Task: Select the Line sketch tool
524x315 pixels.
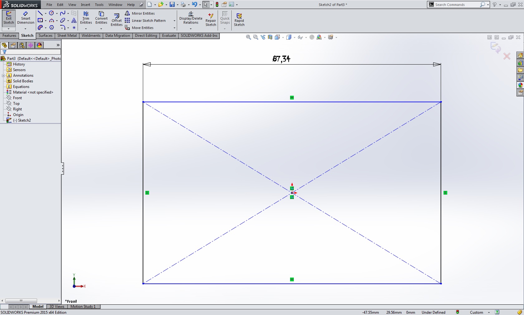Action: point(40,13)
